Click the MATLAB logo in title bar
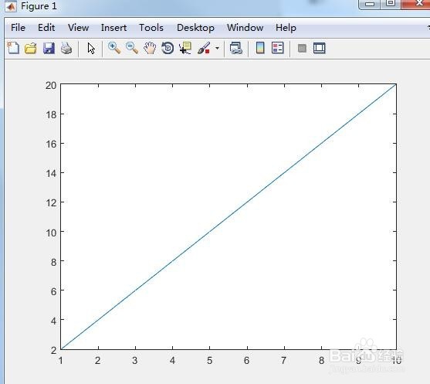The image size is (430, 384). pos(11,6)
